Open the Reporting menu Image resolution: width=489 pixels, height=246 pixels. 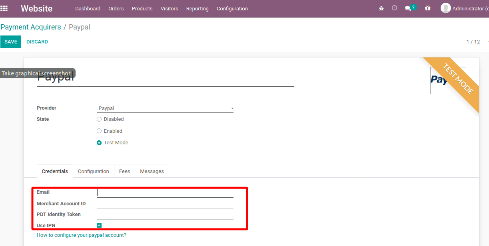point(197,8)
